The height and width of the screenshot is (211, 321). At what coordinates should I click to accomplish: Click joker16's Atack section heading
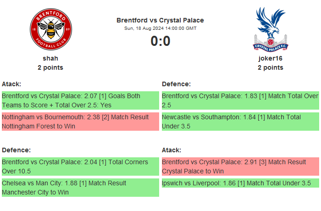point(172,150)
